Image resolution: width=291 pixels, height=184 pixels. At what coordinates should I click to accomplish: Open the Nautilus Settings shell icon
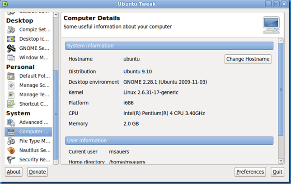click(11, 151)
